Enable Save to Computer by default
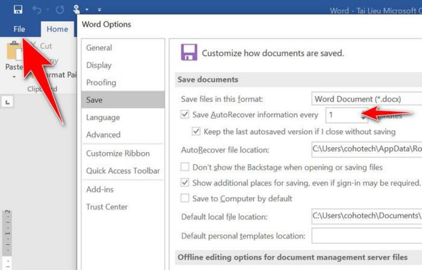This screenshot has height=270, width=422. 185,198
